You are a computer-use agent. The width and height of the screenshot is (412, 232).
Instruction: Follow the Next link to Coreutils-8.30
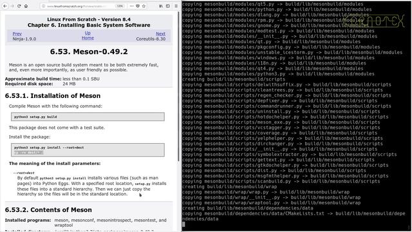pyautogui.click(x=160, y=34)
